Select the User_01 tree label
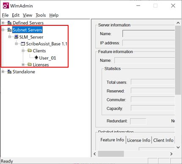 point(47,58)
